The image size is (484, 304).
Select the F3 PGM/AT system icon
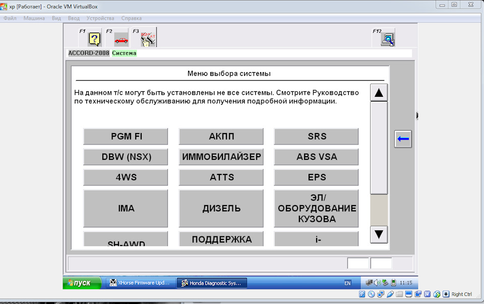click(148, 39)
